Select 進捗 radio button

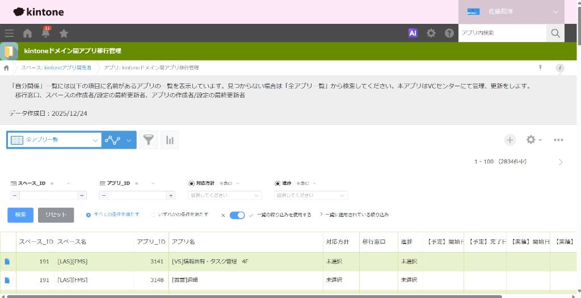click(277, 183)
